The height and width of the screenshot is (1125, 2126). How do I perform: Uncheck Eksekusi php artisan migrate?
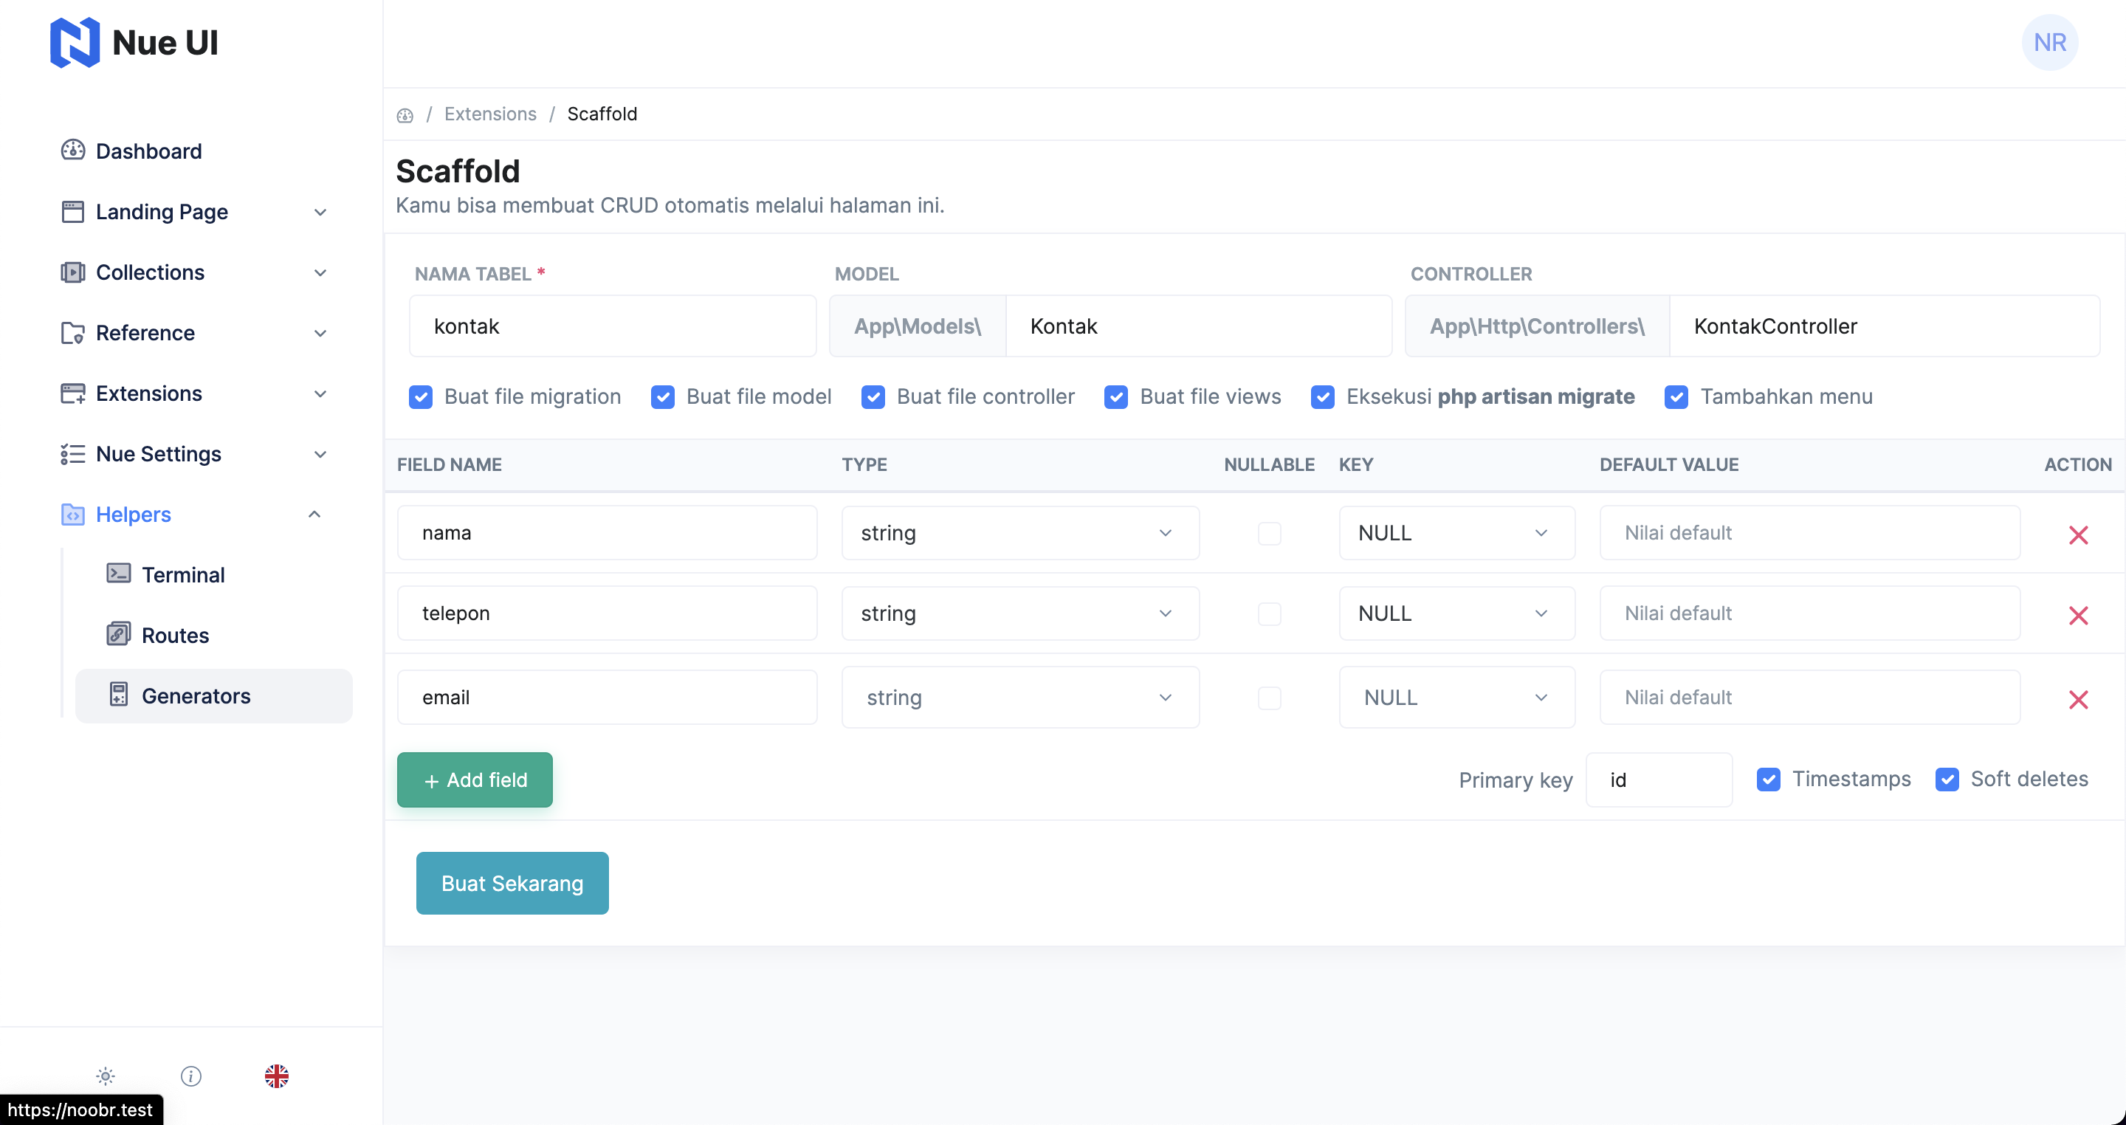(x=1323, y=397)
